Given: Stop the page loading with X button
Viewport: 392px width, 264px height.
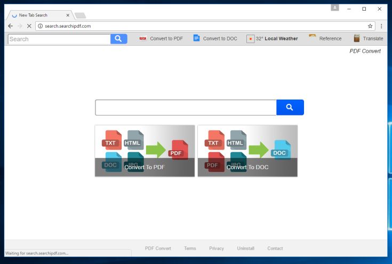Looking at the screenshot, I should pyautogui.click(x=29, y=26).
